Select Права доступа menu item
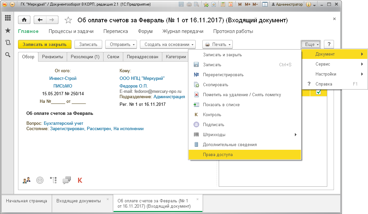Viewport: 368px width, 214px height. tap(244, 155)
